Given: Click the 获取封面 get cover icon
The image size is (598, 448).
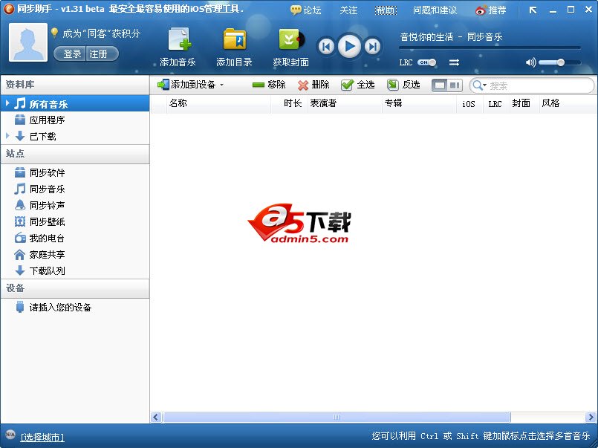Looking at the screenshot, I should (x=291, y=39).
